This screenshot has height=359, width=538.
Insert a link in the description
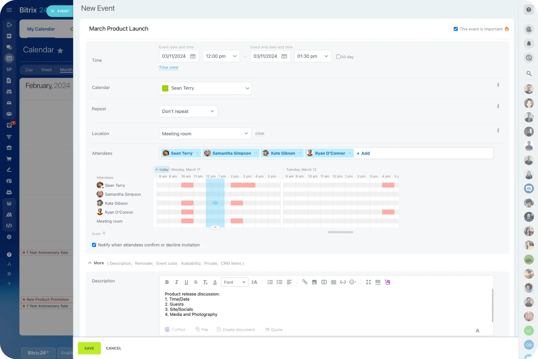305,282
